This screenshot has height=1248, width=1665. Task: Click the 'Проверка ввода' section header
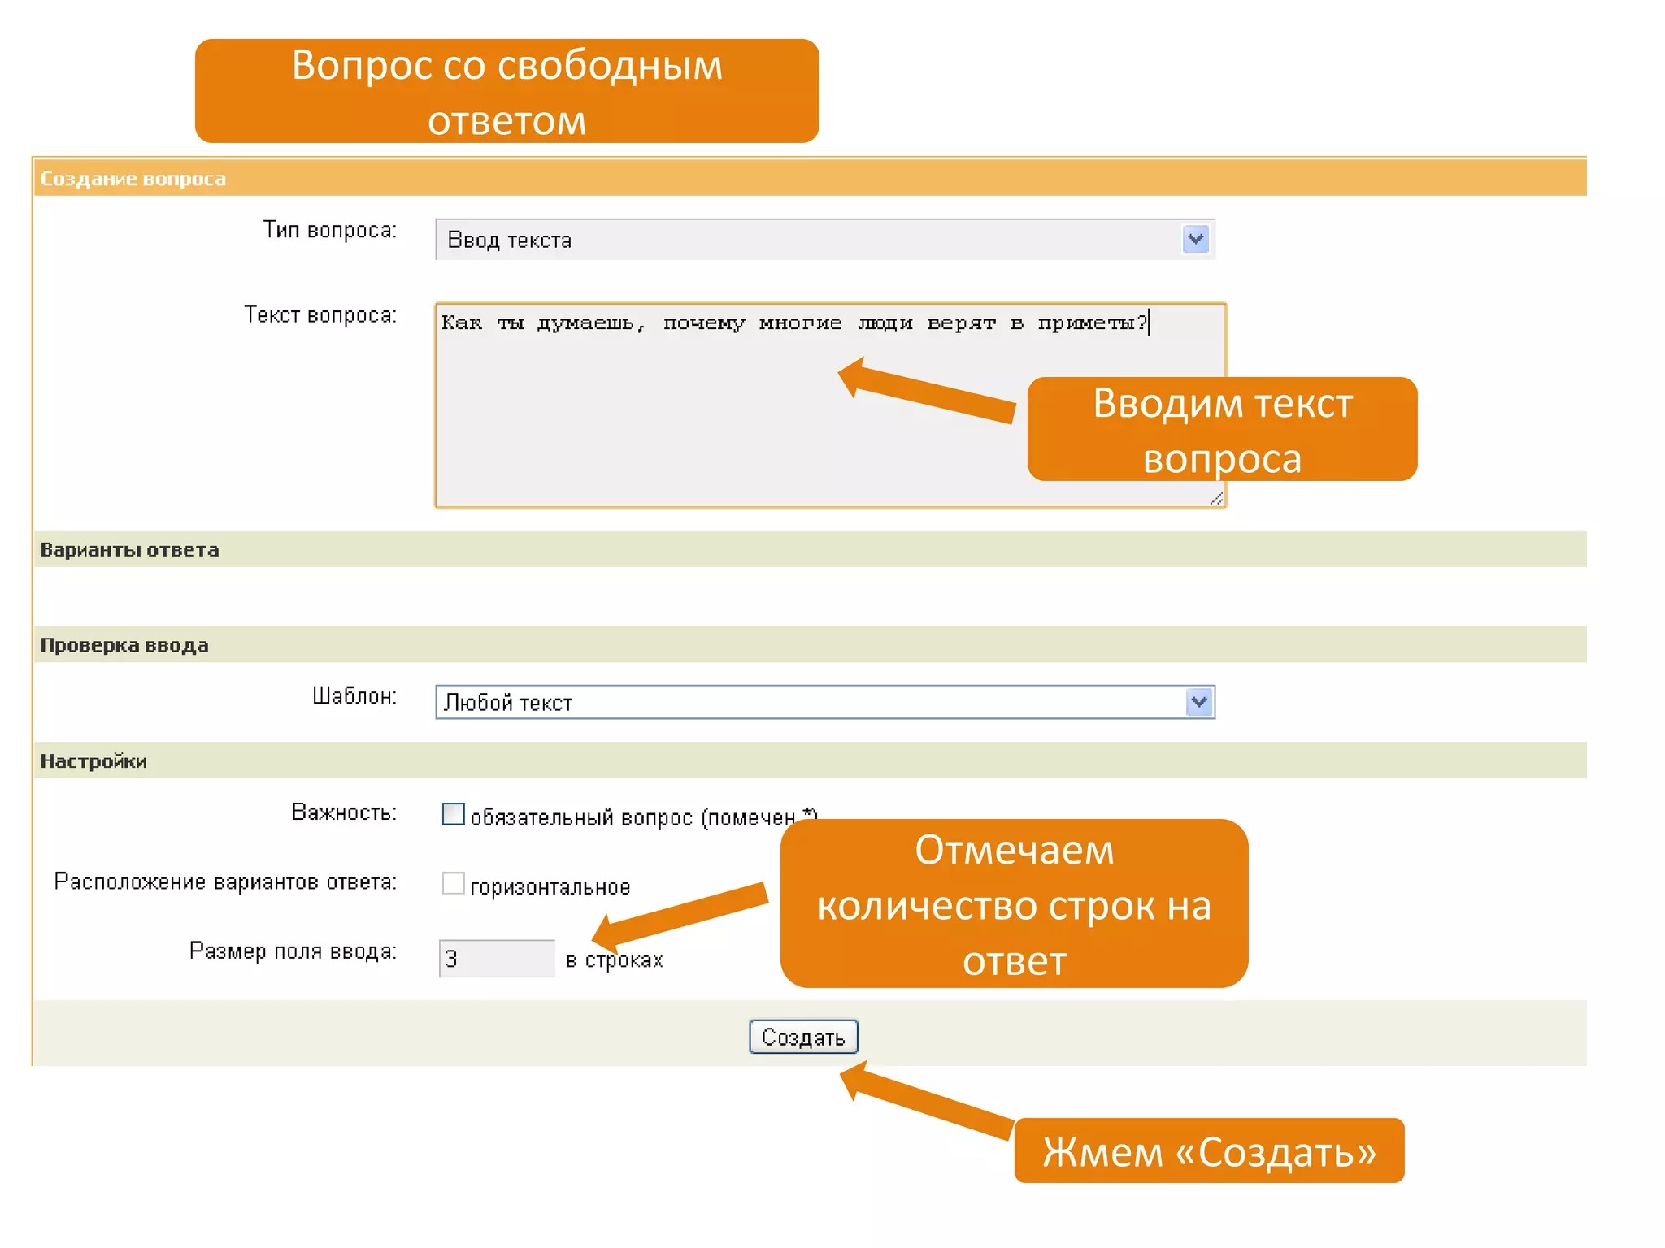click(x=124, y=645)
